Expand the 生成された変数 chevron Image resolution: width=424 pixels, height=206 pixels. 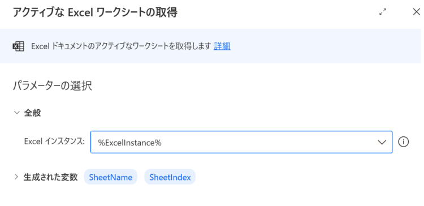[x=16, y=177]
